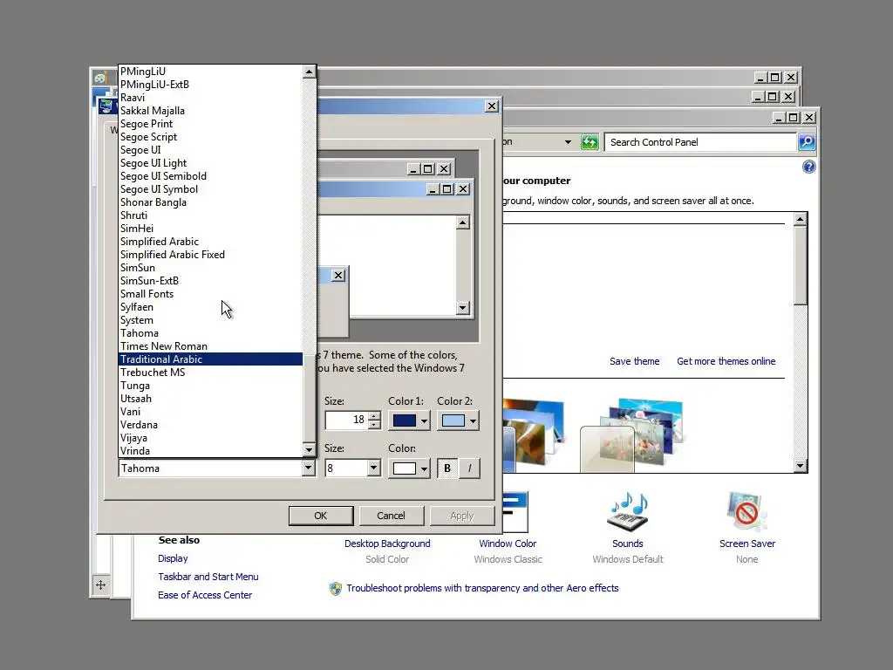Select Segoe Script in font list
893x670 pixels.
211,137
